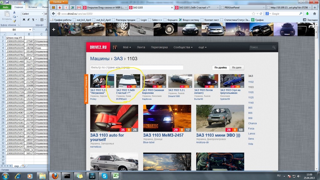Screen dimensions: 320x180
Task: Switch to Открытие Drag-сезона от WBR tab
Action: coord(105,8)
